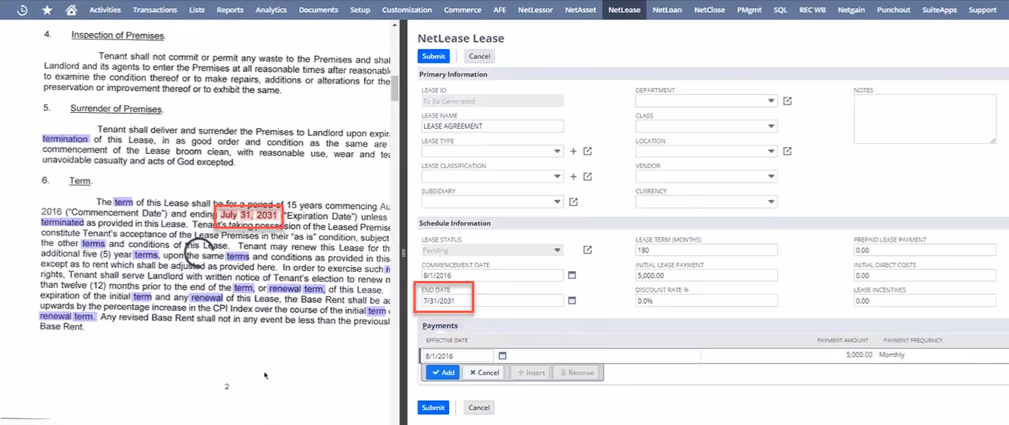Open the Support menu
Screen dimensions: 1009x425
point(982,10)
